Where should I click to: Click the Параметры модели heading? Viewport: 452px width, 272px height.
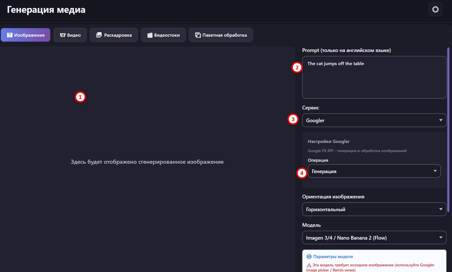point(333,256)
